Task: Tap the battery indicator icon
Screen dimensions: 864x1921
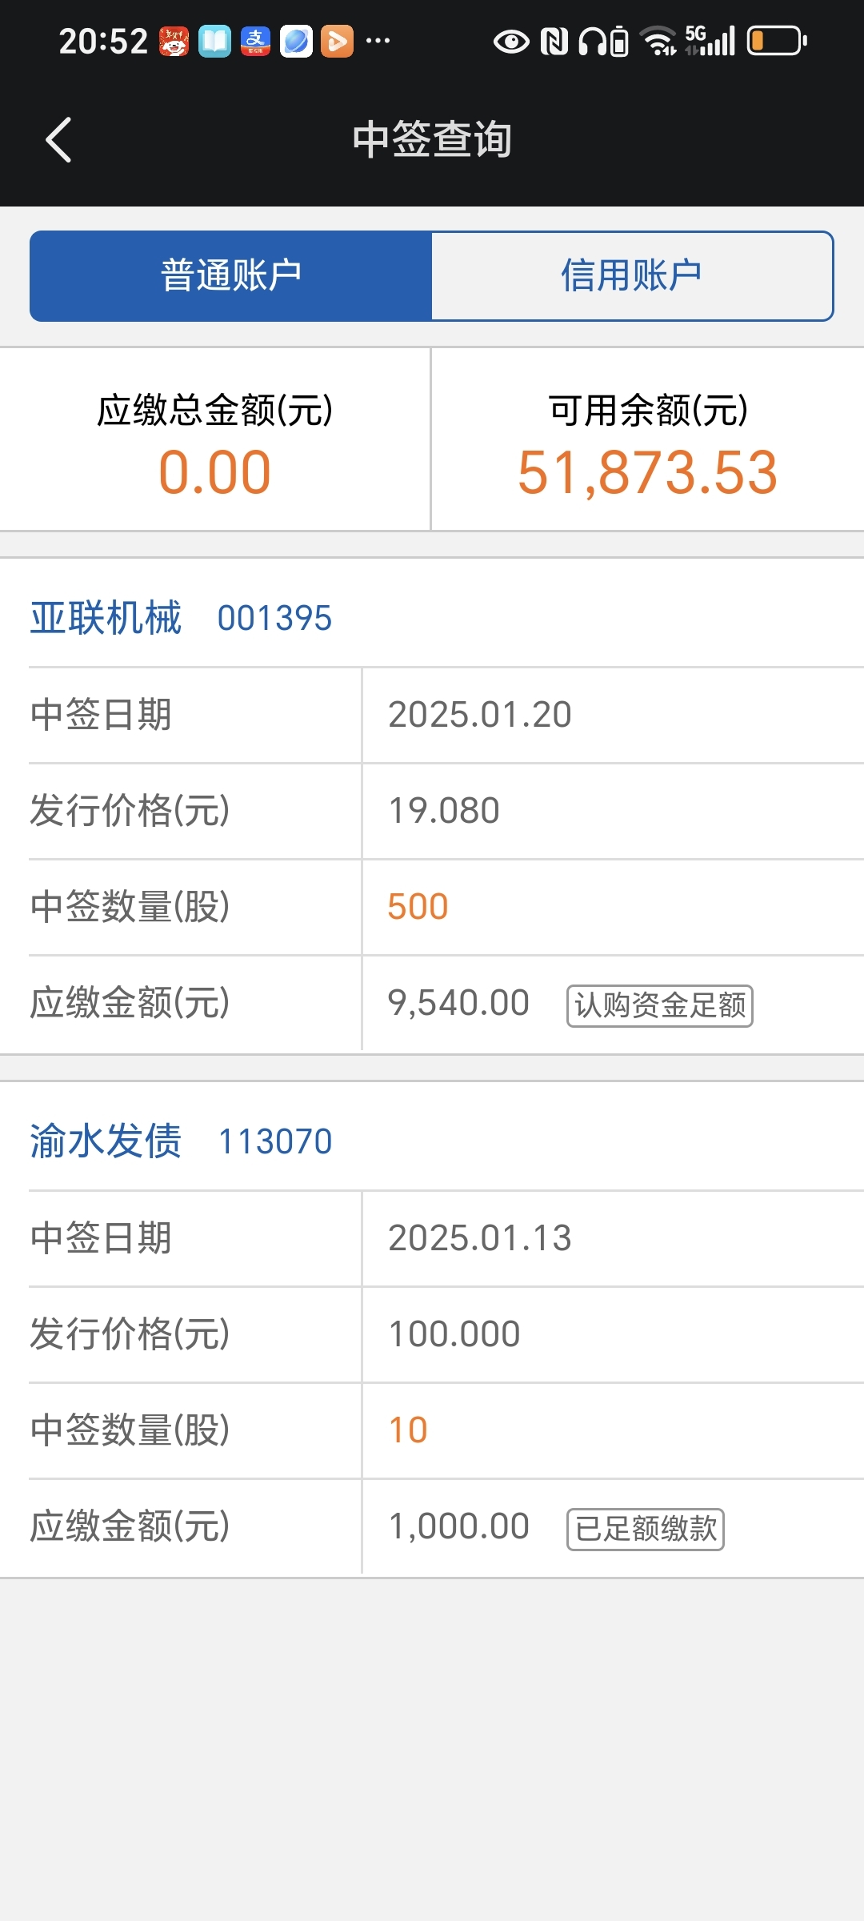Action: [777, 41]
